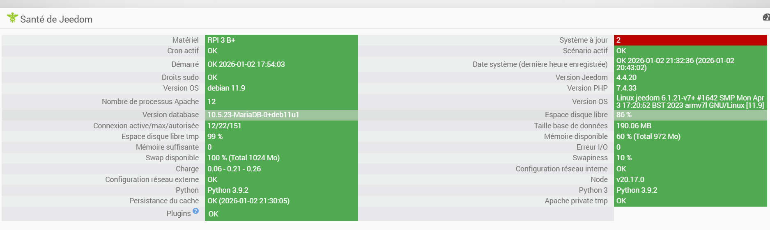
Task: Click the 'Santé de Jeedom' heading
Action: coord(56,19)
